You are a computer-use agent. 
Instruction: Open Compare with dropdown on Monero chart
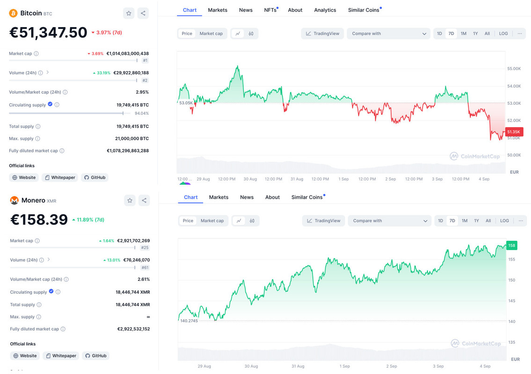(389, 221)
